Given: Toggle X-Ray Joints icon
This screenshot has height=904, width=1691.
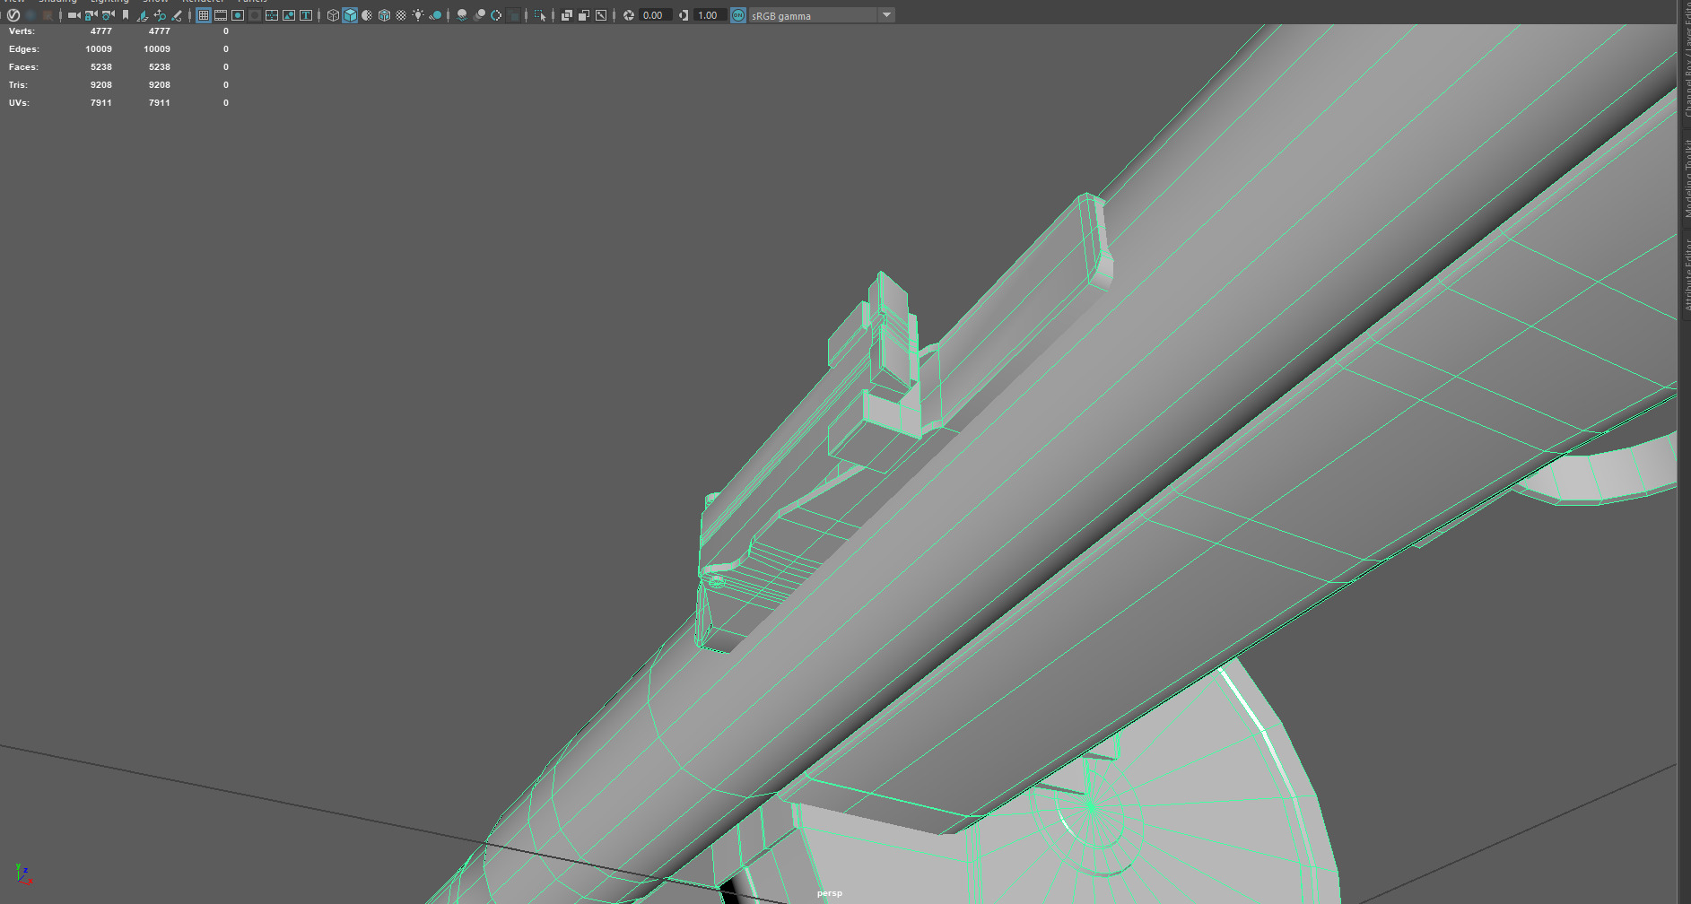Looking at the screenshot, I should pyautogui.click(x=601, y=15).
